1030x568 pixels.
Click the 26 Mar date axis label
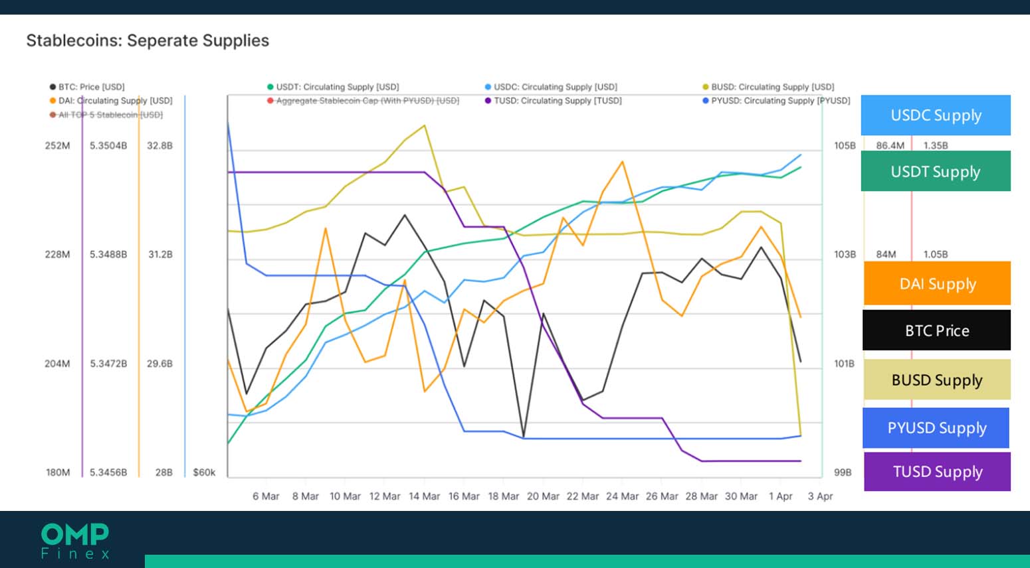point(662,496)
